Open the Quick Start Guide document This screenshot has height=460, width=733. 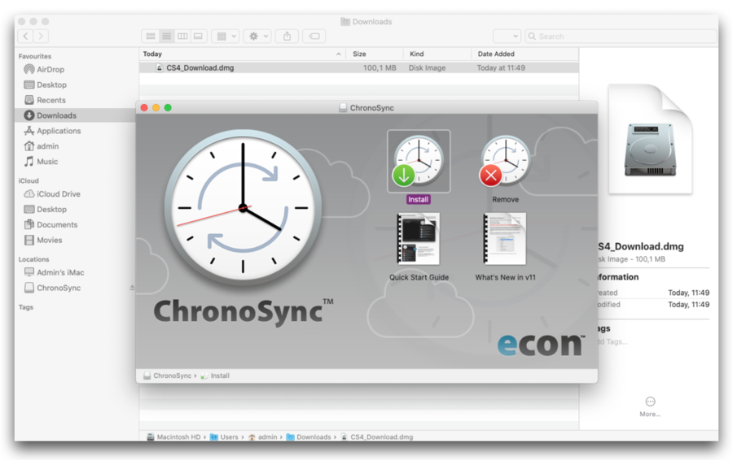419,238
